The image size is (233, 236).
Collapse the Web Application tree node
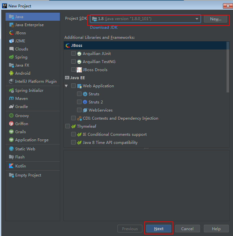tap(66, 86)
